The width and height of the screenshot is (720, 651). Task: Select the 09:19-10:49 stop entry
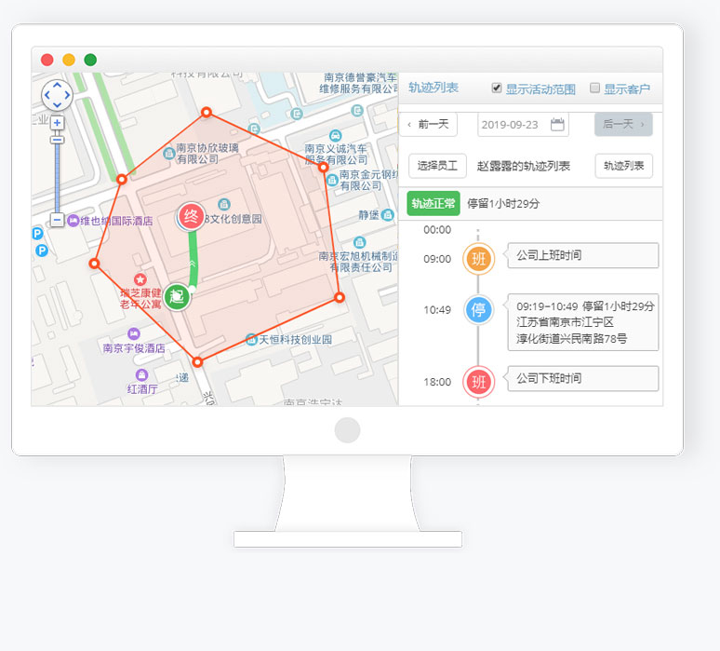582,322
